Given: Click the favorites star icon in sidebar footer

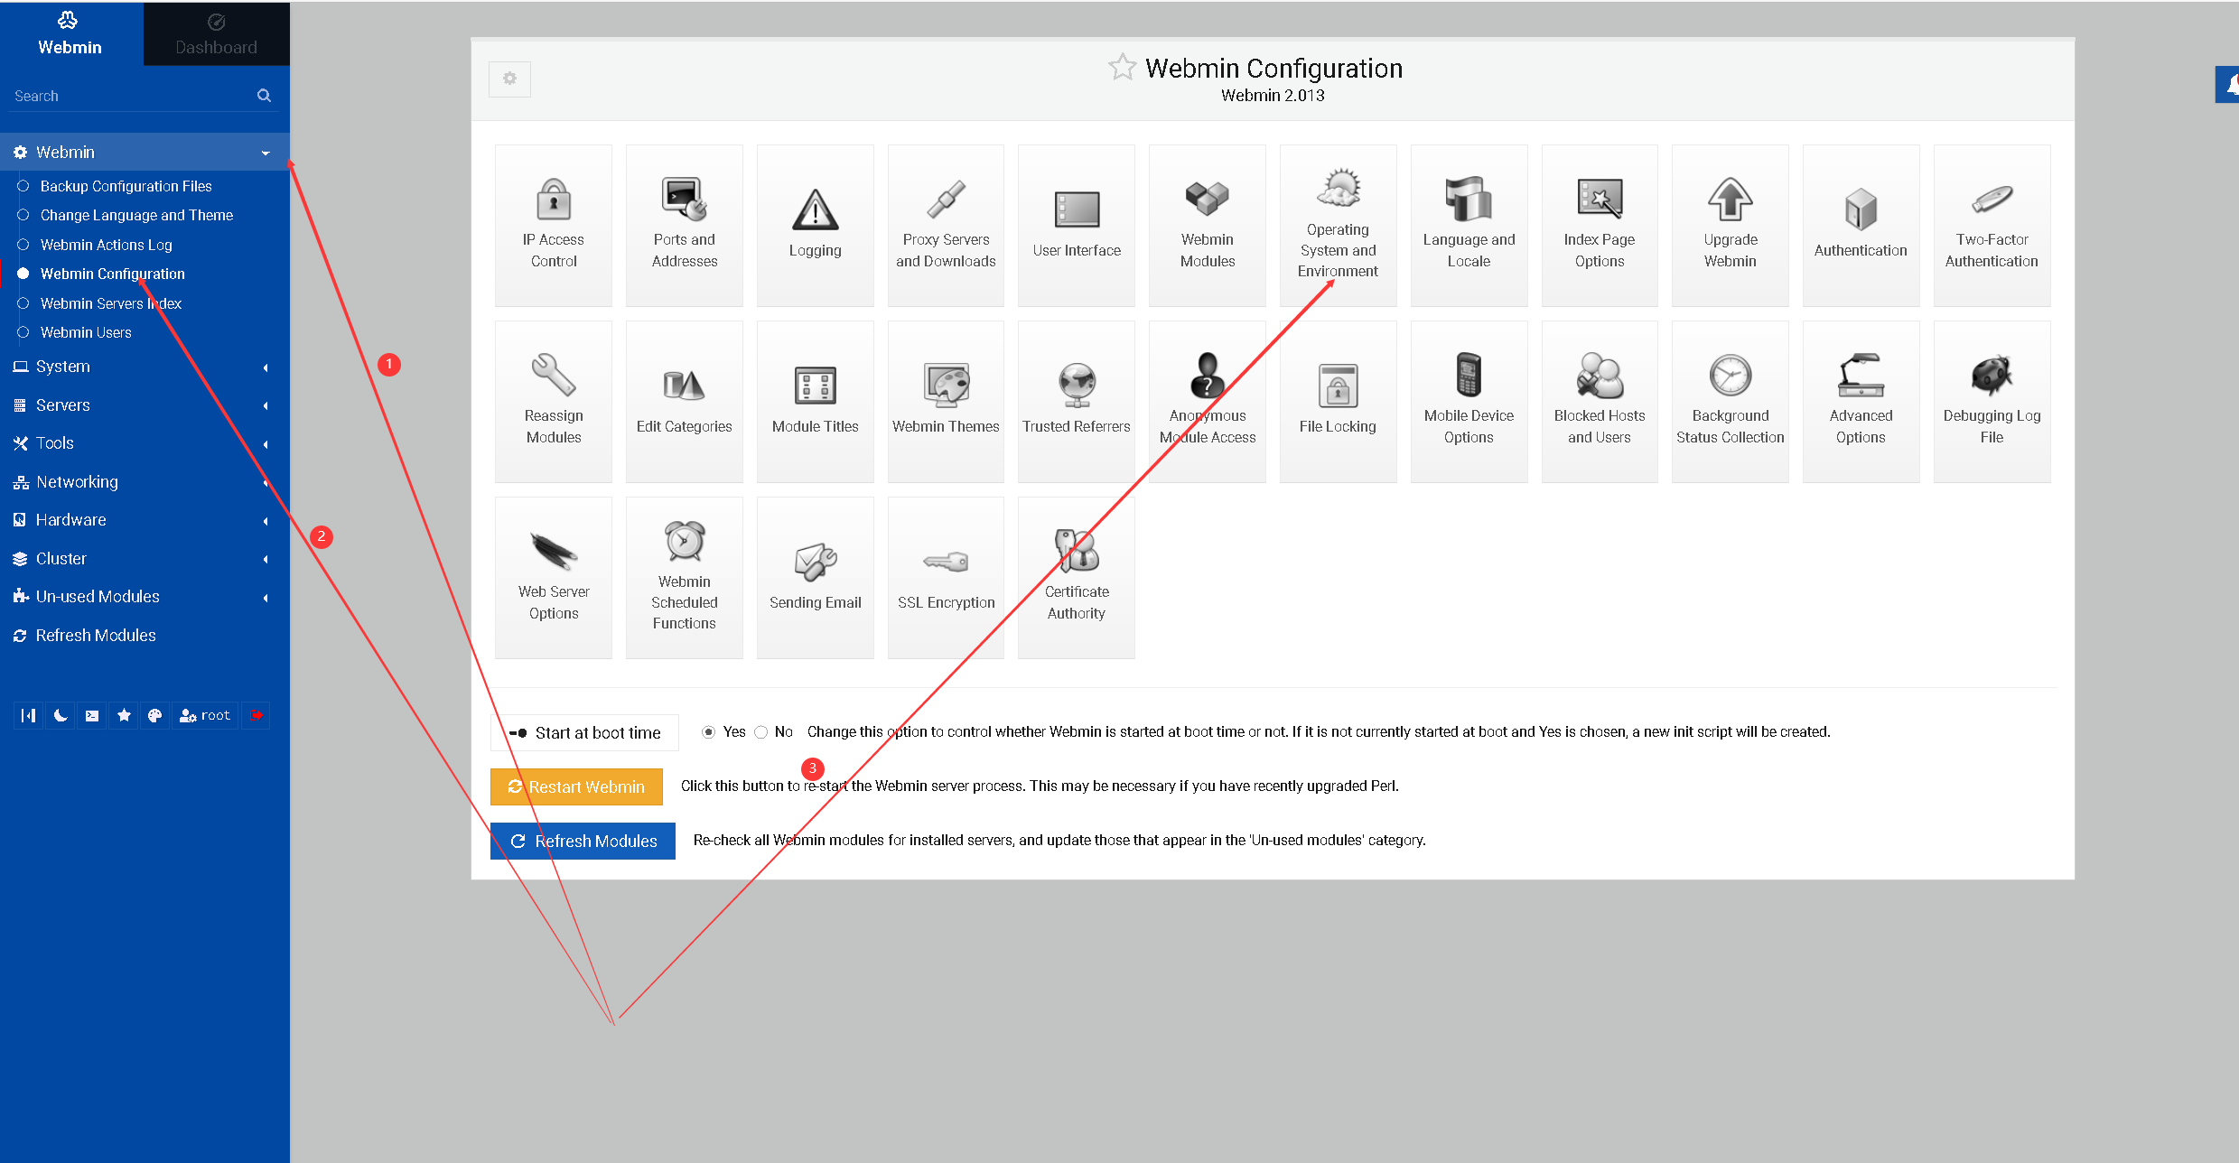Looking at the screenshot, I should [124, 715].
